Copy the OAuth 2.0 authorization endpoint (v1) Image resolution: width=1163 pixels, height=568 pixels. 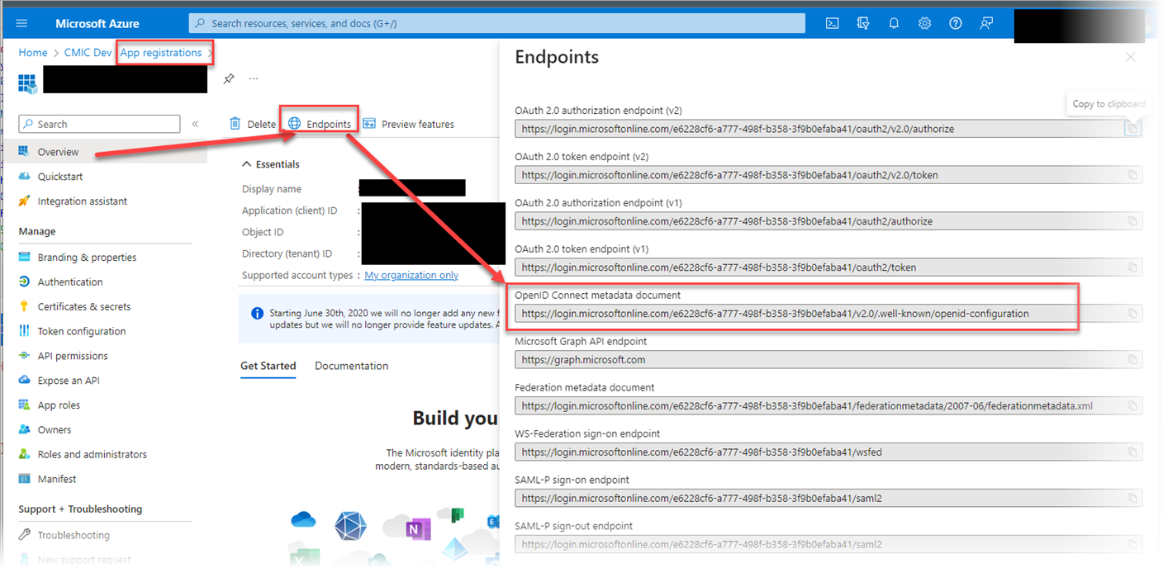pyautogui.click(x=1133, y=221)
